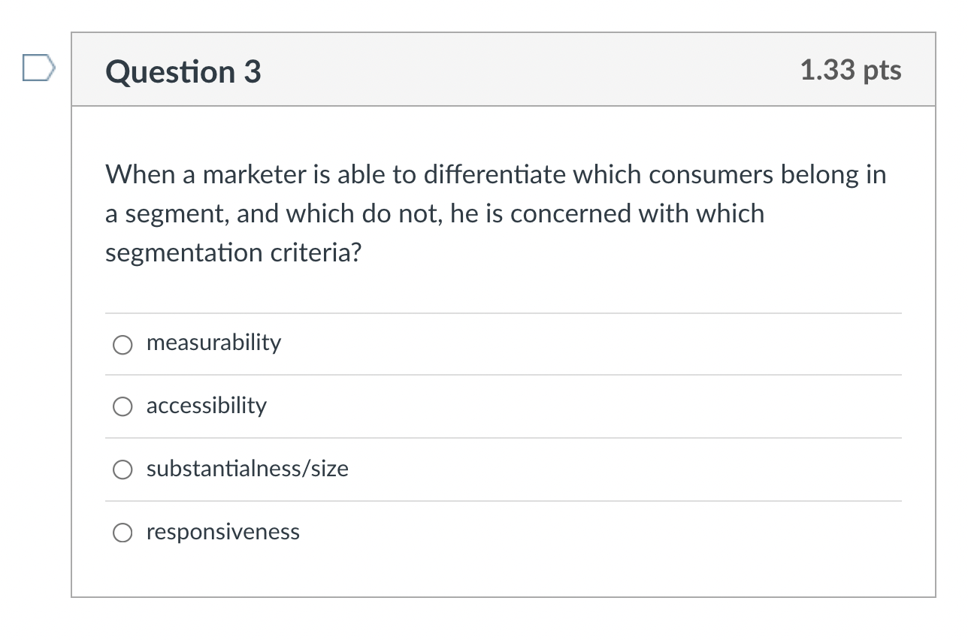Click the measurability answer label
The width and height of the screenshot is (968, 640).
coord(213,343)
